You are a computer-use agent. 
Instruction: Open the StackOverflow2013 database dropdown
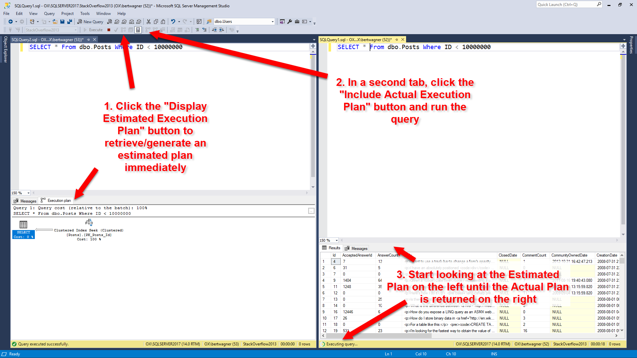(x=76, y=30)
